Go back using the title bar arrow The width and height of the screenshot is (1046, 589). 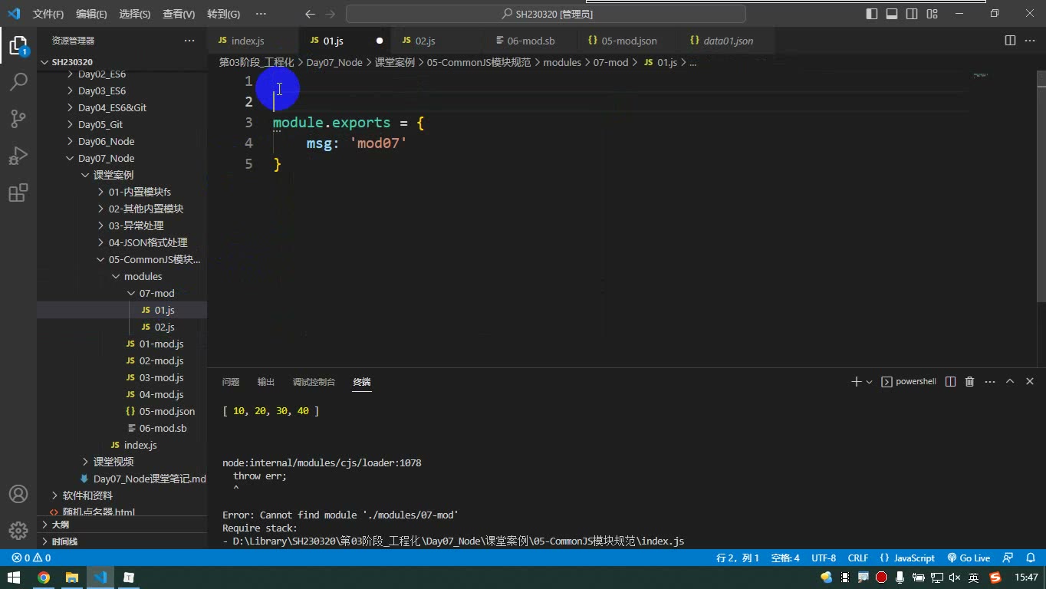310,14
